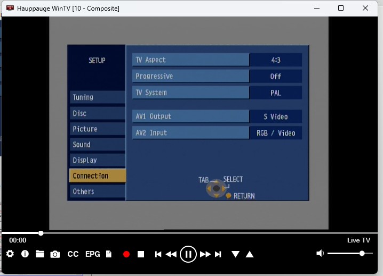
Task: Pause live TV playback
Action: pyautogui.click(x=188, y=254)
